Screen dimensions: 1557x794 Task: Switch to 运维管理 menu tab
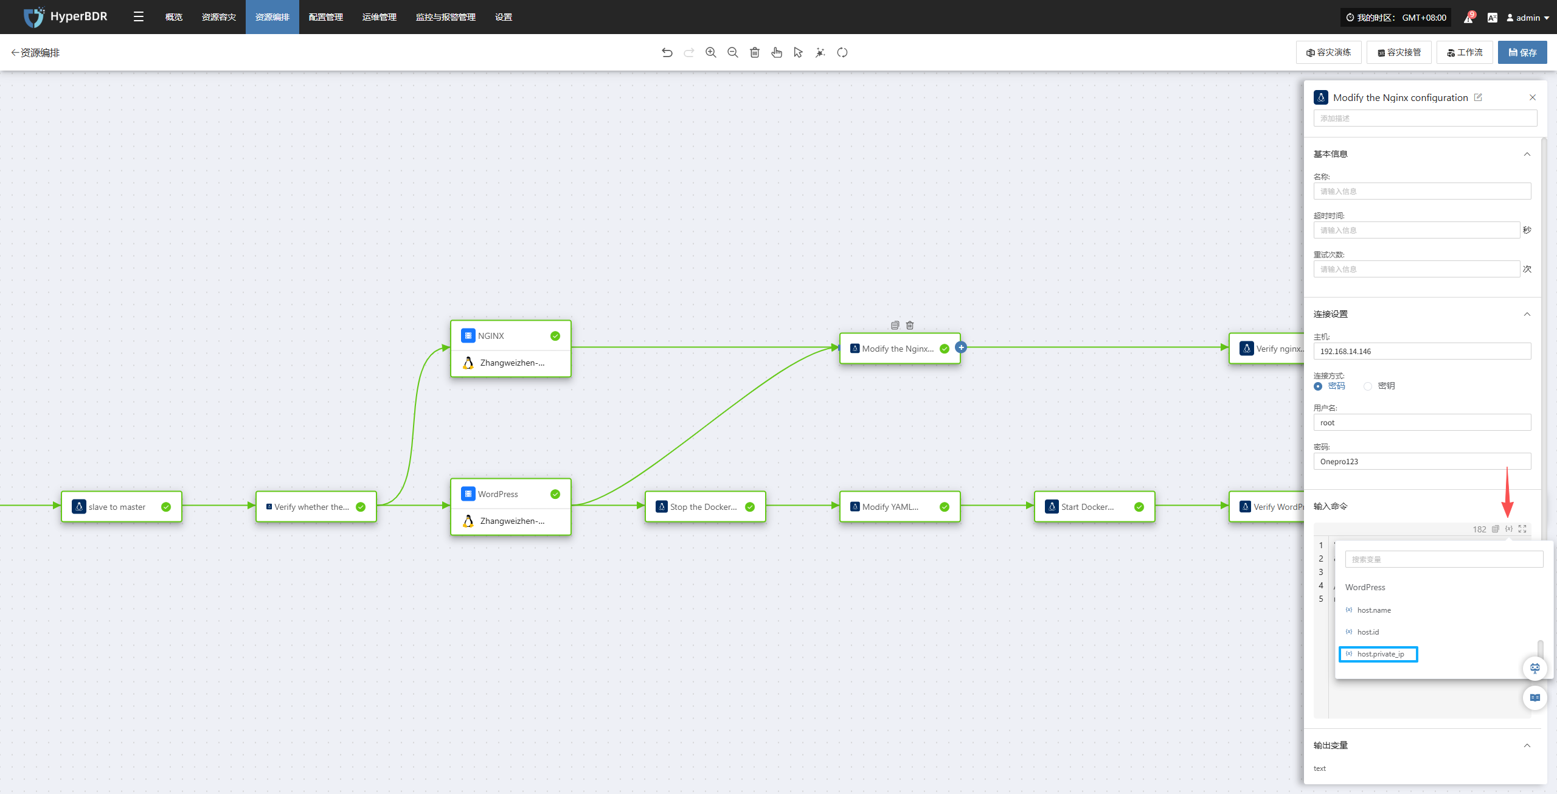(379, 17)
